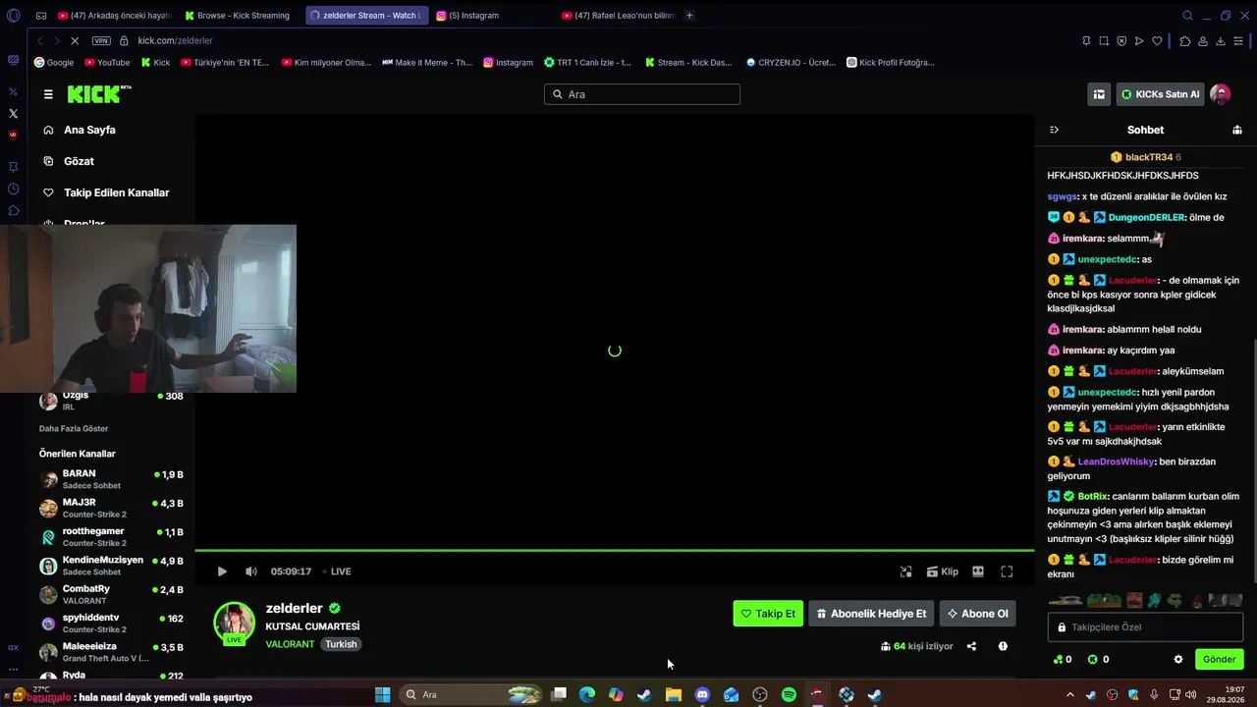Open BARAN recommended channel
1257x707 pixels.
(x=111, y=479)
